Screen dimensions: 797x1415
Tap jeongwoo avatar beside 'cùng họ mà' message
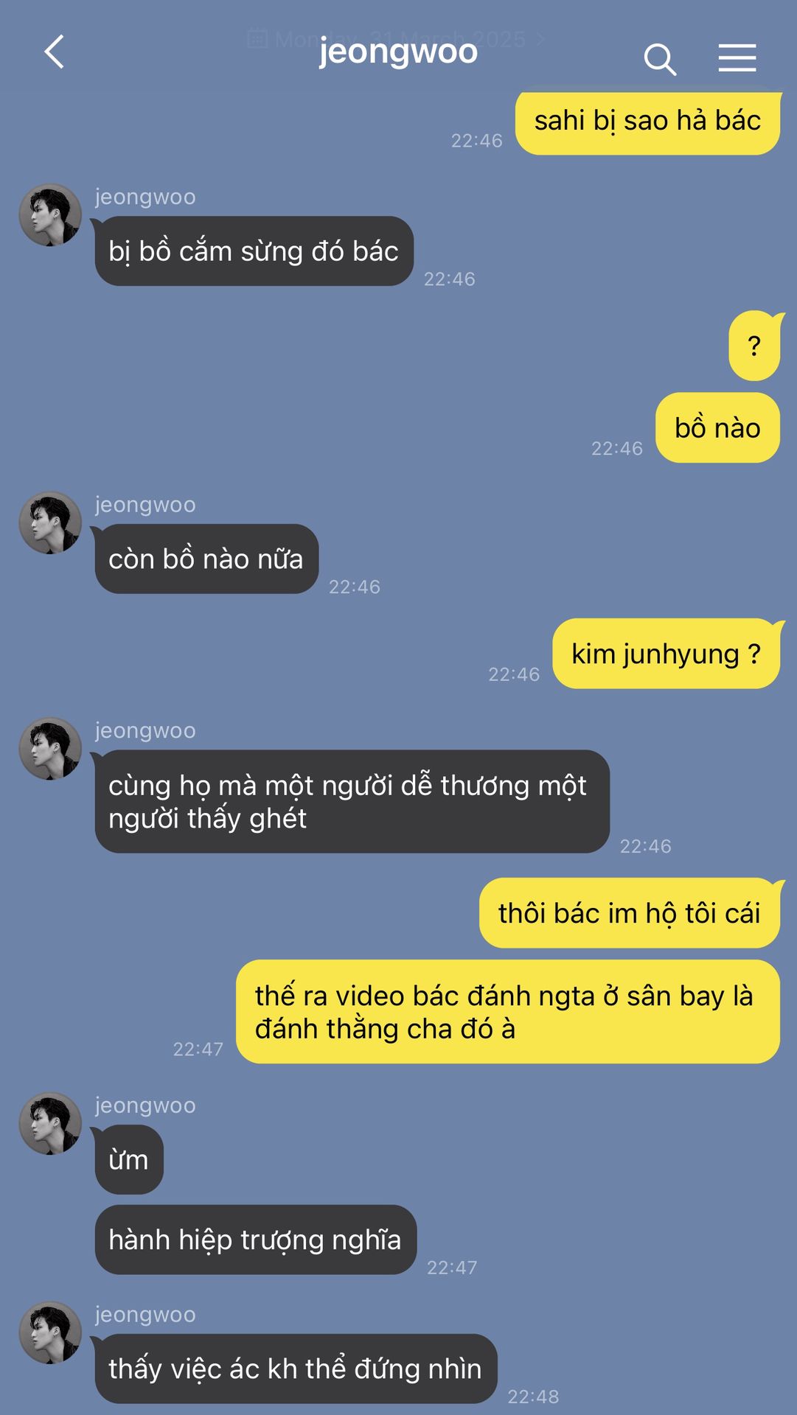pos(50,749)
